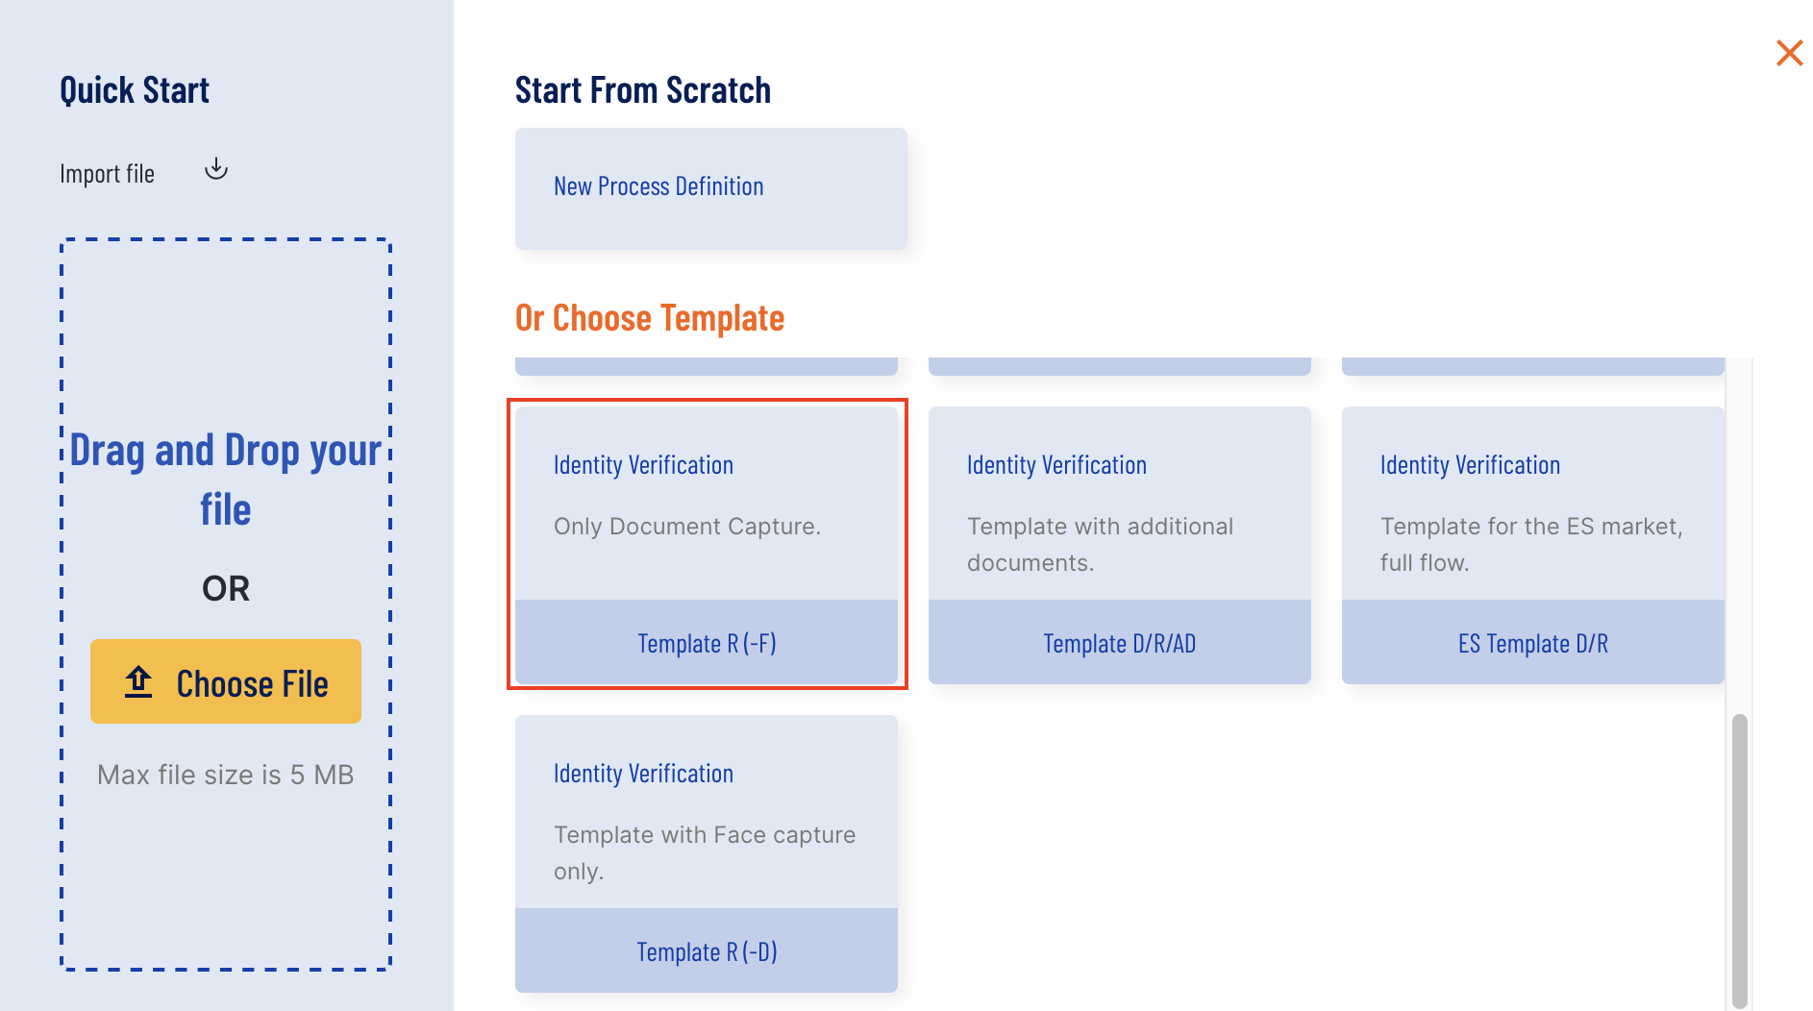Pick the Only Document Capture template card
Viewport: 1813px width, 1011px height.
707,545
